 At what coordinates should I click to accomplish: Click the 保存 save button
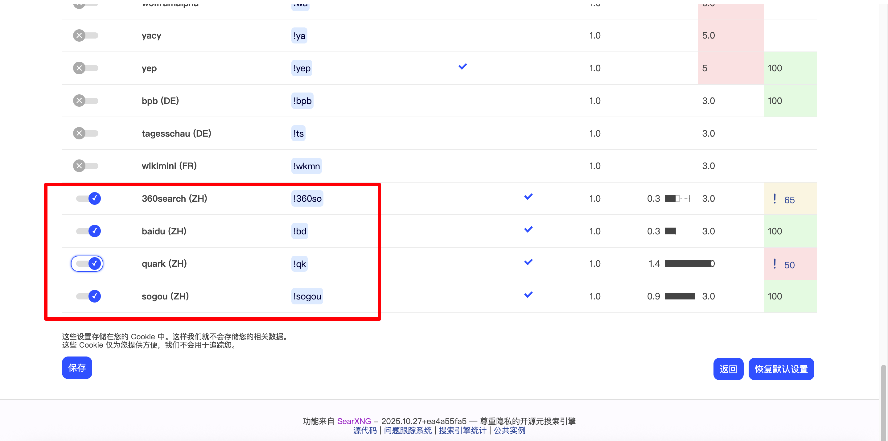77,368
